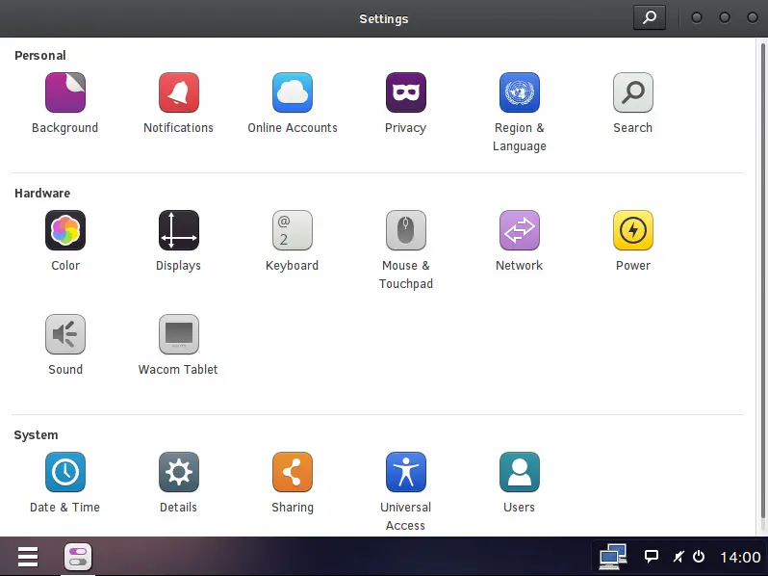Screen dimensions: 768x576
Task: Open the Privacy panel
Action: [405, 93]
